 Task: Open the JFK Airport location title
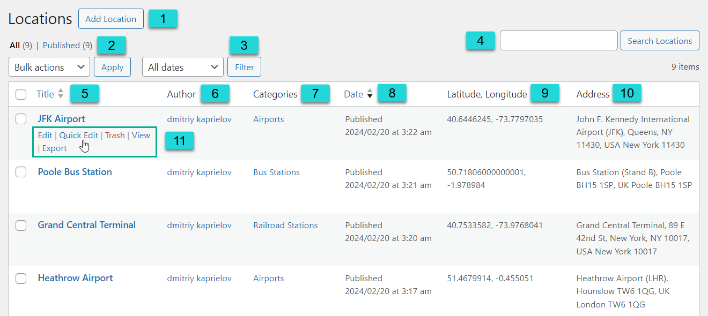62,119
